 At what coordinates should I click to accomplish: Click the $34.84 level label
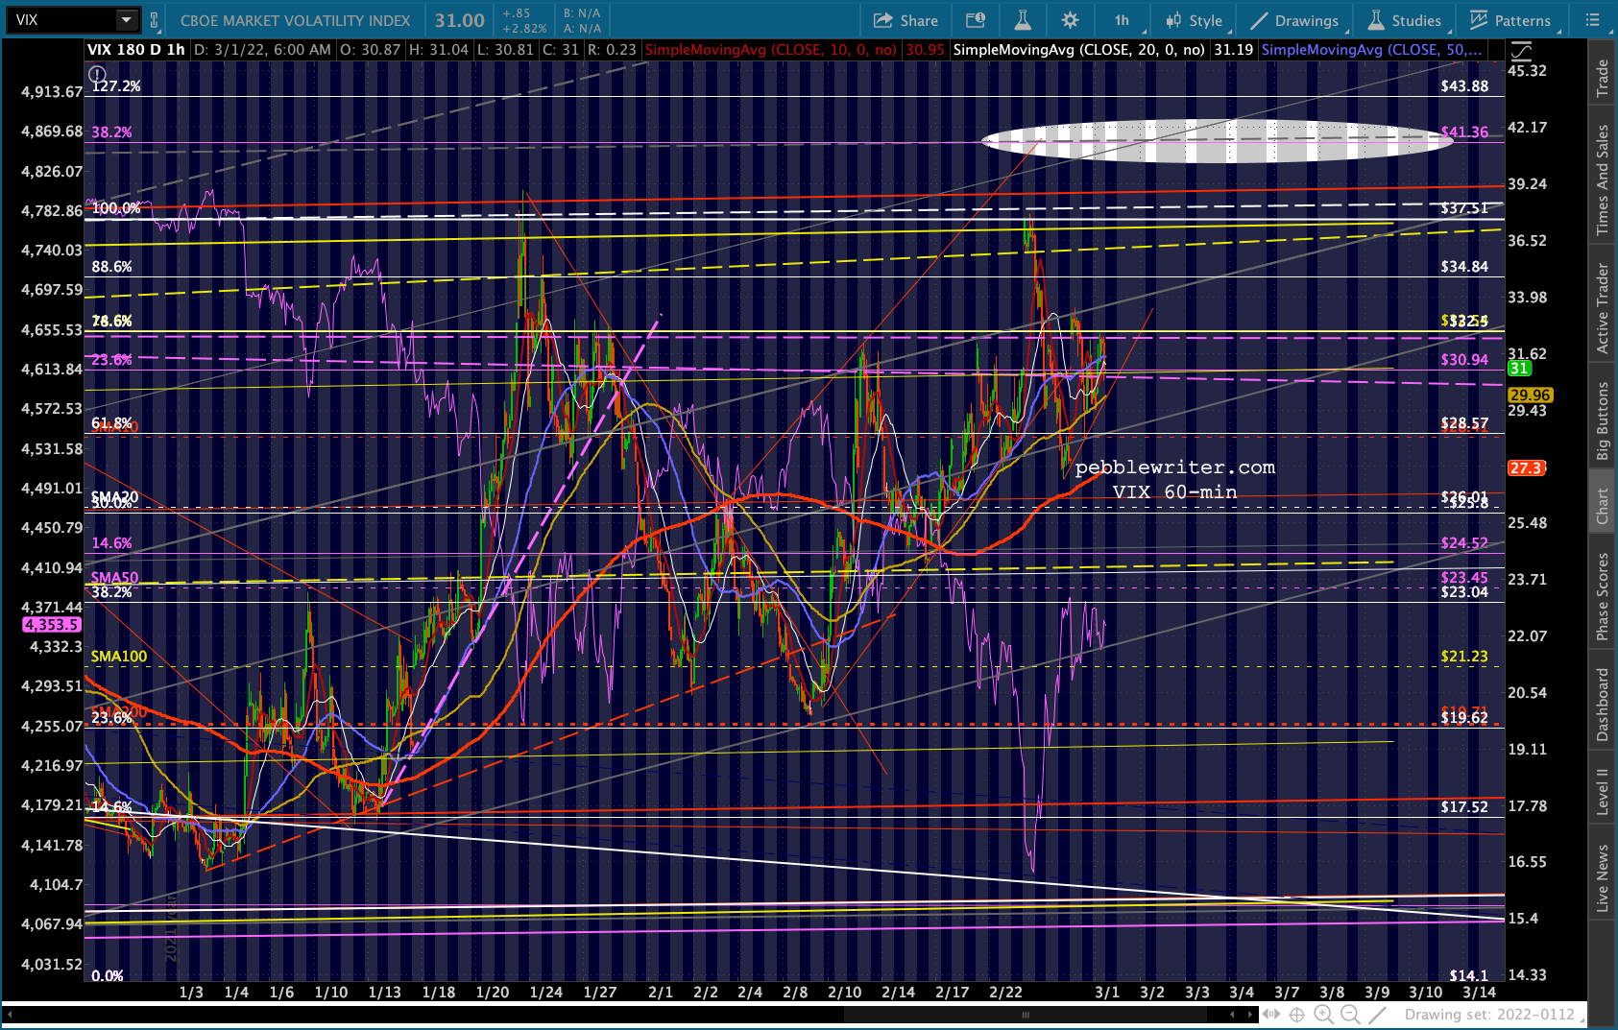(1464, 267)
